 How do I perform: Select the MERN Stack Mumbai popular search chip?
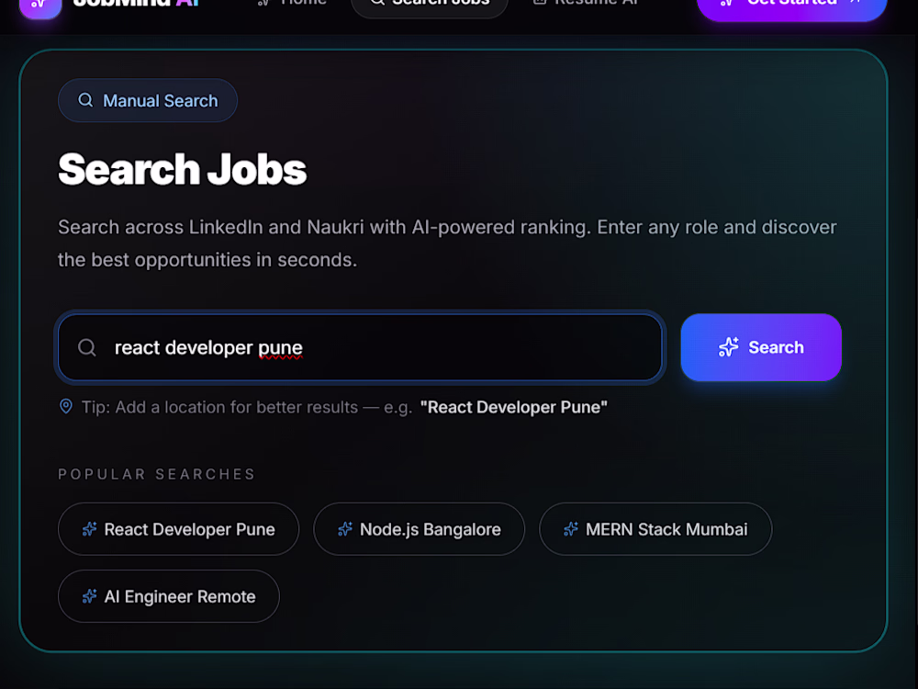tap(655, 529)
